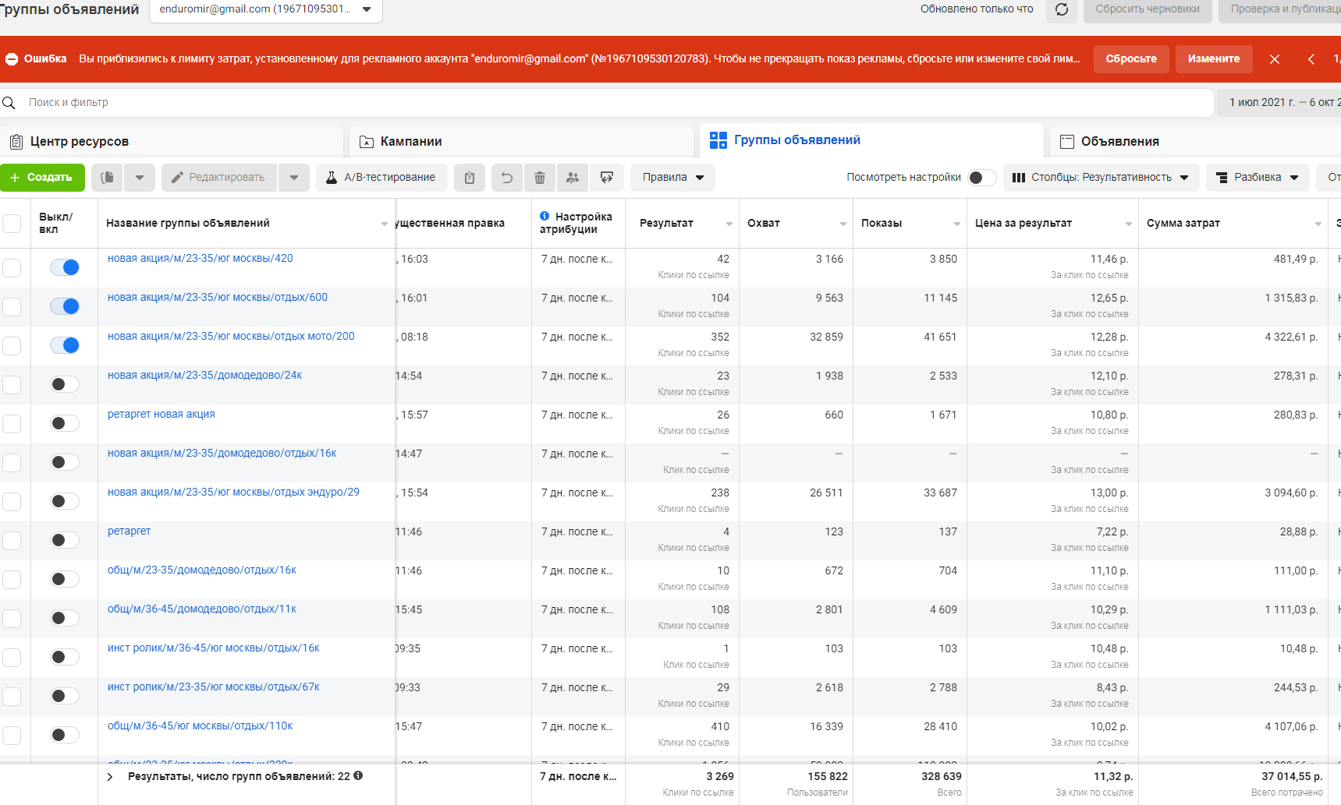Sort by Сумма затрат column

point(1233,224)
